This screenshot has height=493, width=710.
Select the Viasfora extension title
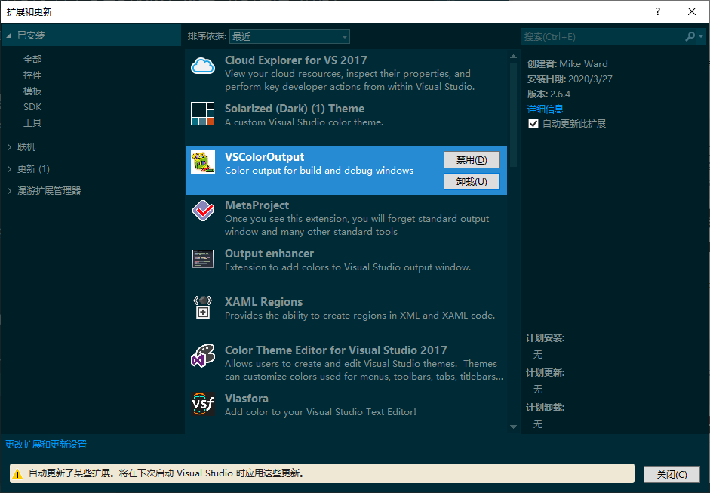(x=246, y=399)
